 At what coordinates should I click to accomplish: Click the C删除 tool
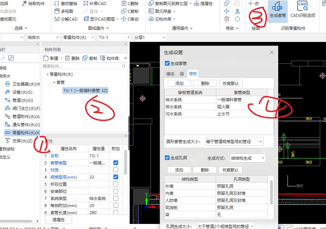click(x=130, y=3)
